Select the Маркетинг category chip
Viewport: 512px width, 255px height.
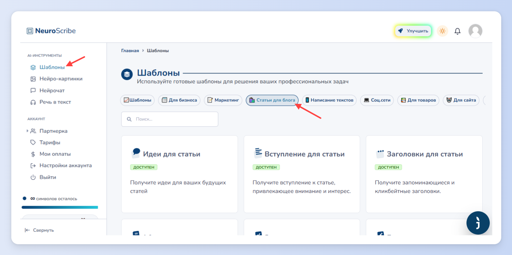(x=223, y=100)
